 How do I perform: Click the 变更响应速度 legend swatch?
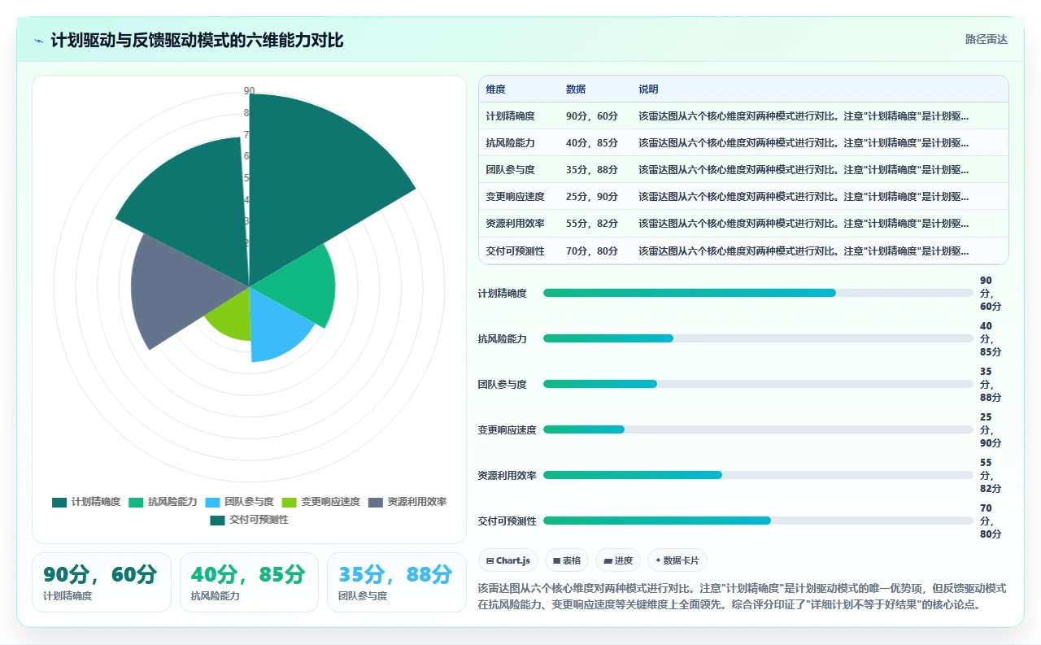(x=289, y=502)
